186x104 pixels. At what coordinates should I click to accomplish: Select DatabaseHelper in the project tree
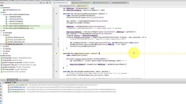pos(15,17)
